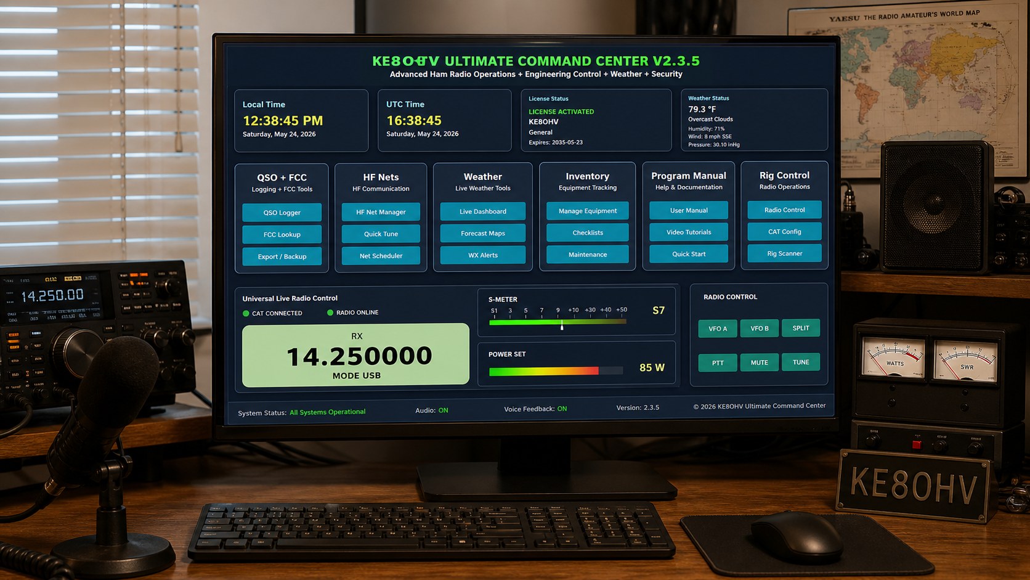The image size is (1030, 580).
Task: Click the copyright KE8OHV footer text
Action: click(x=760, y=406)
